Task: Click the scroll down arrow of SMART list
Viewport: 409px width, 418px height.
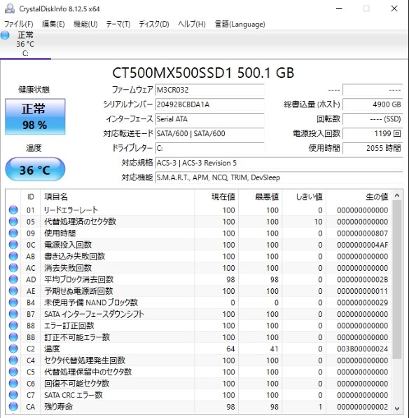Action: [x=397, y=408]
